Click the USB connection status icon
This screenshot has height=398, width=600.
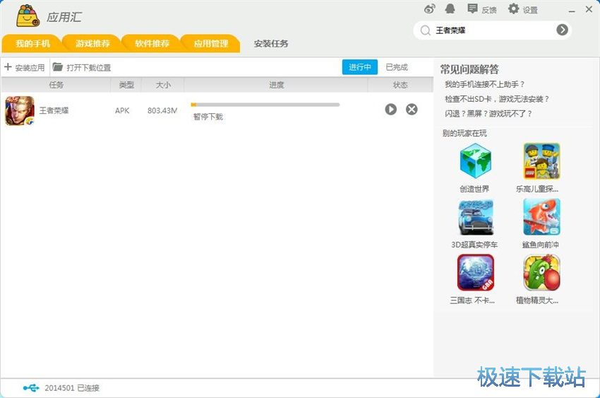[30, 387]
